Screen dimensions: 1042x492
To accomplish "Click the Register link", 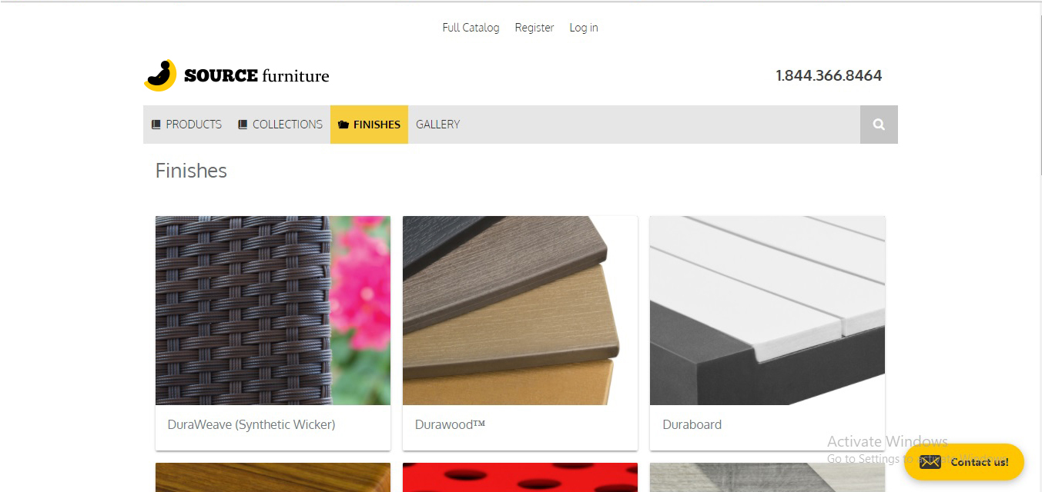I will [x=534, y=28].
